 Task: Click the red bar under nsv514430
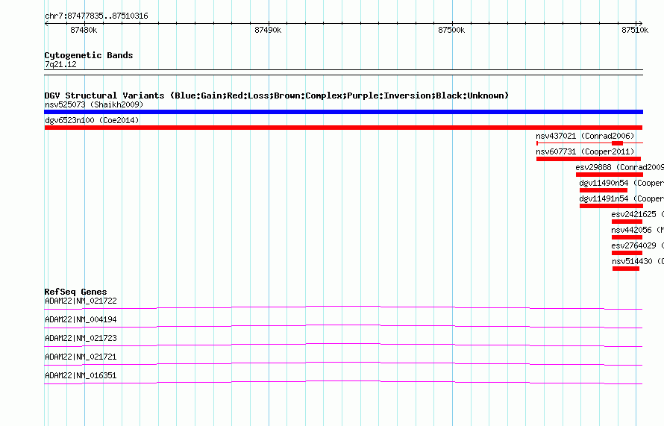[625, 269]
